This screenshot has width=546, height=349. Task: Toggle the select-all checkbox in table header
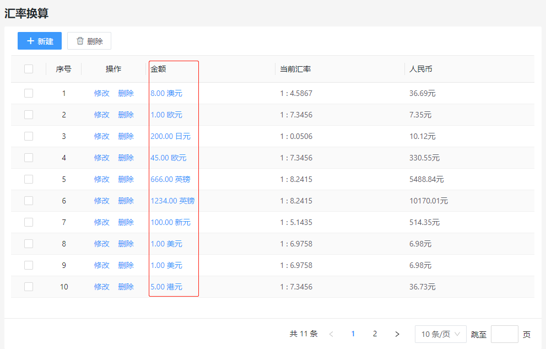(29, 69)
